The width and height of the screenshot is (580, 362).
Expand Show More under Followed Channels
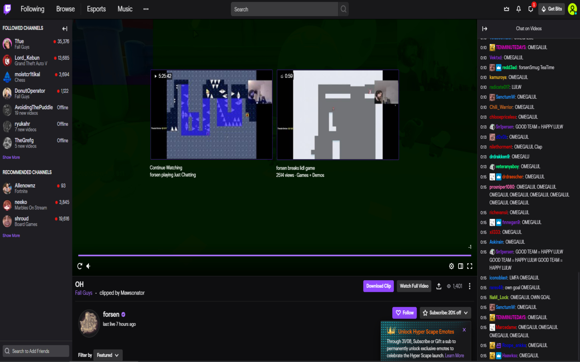11,157
